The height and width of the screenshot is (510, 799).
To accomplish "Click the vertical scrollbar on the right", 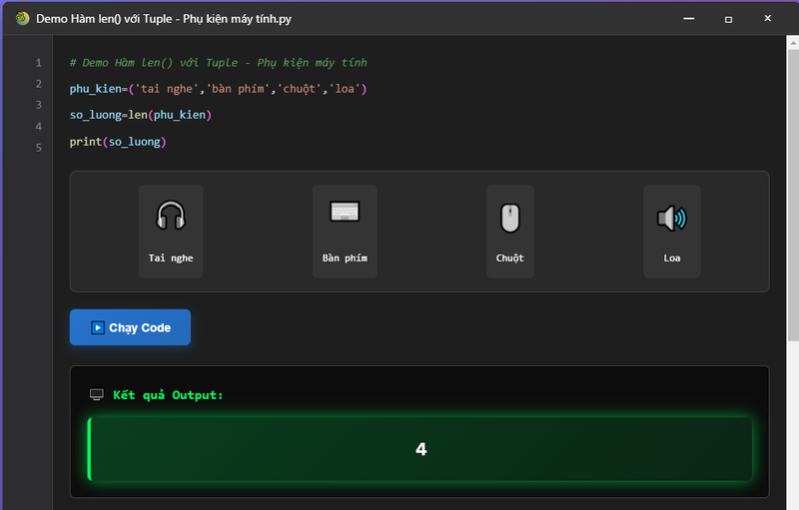I will tap(792, 200).
